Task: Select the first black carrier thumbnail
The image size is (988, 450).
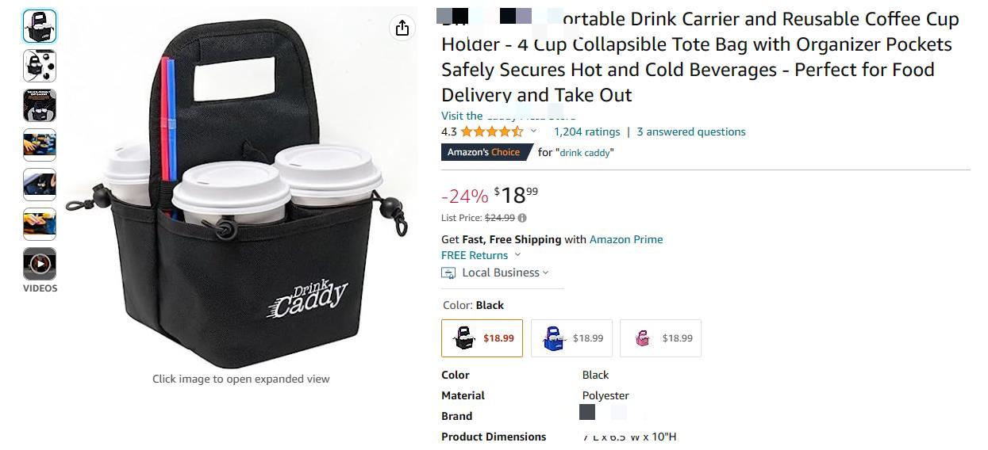Action: [x=40, y=26]
